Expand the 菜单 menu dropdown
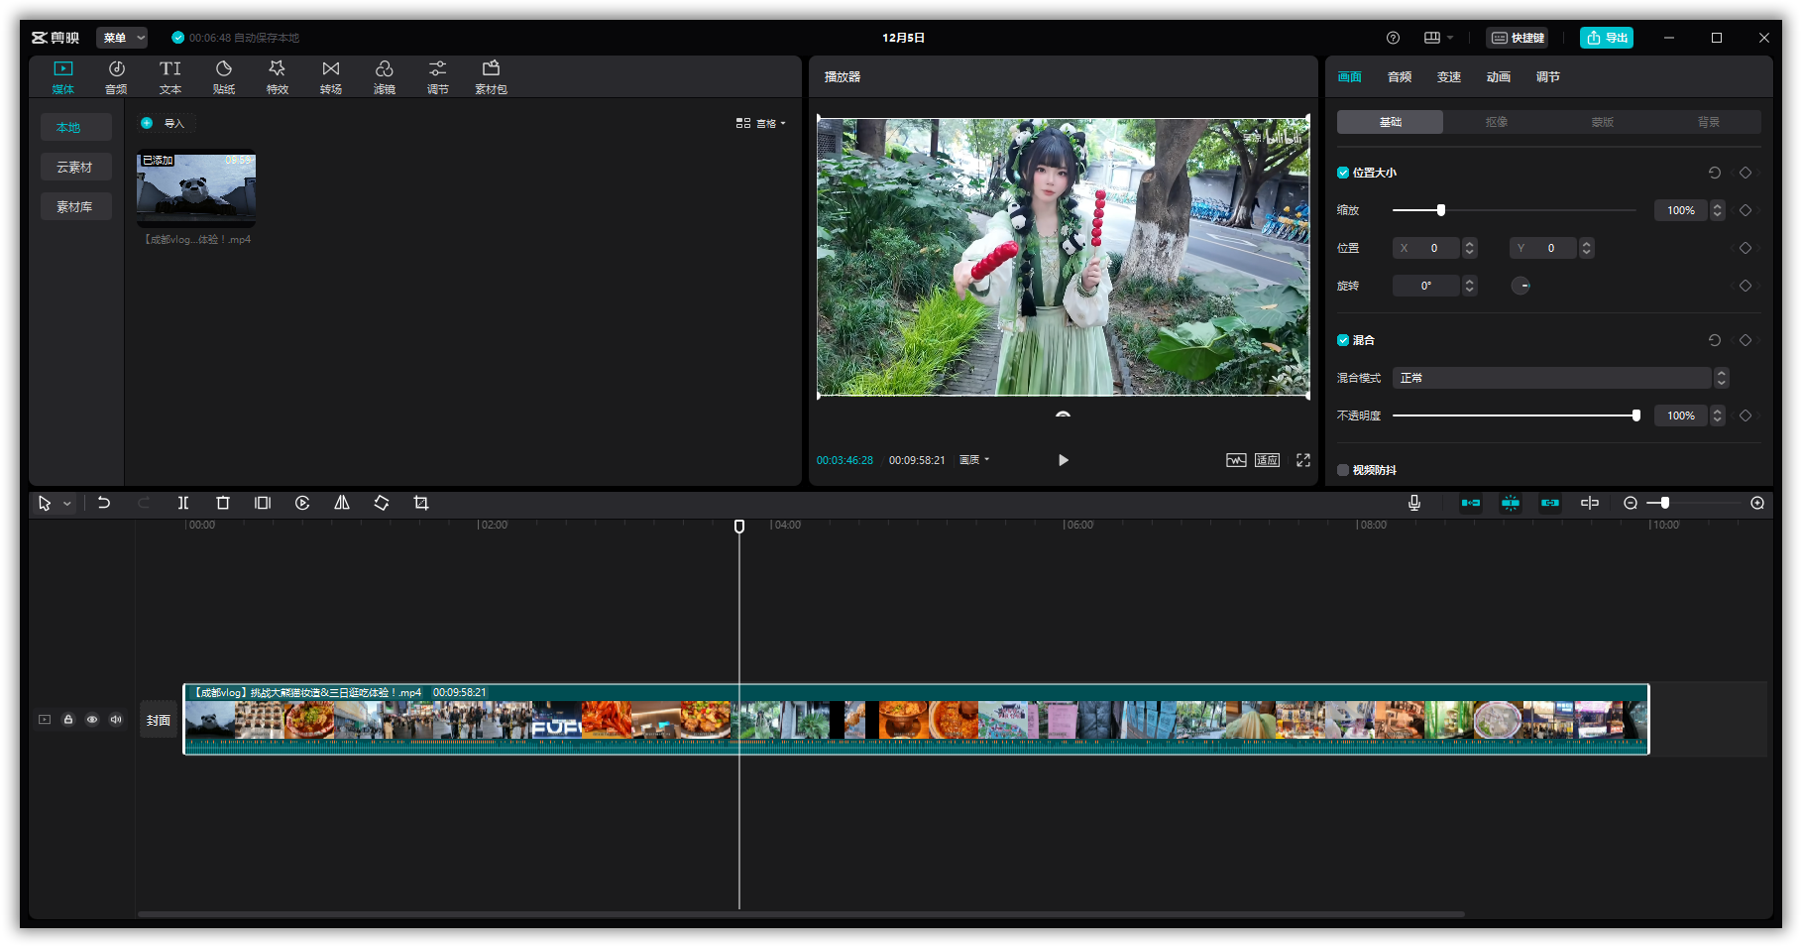The width and height of the screenshot is (1802, 948). (x=122, y=38)
